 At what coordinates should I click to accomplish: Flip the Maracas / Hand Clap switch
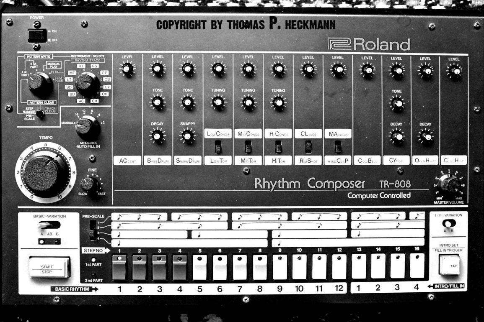click(338, 147)
